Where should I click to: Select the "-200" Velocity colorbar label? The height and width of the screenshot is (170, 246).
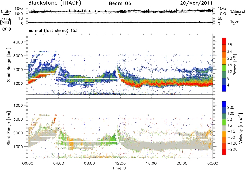[232, 149]
